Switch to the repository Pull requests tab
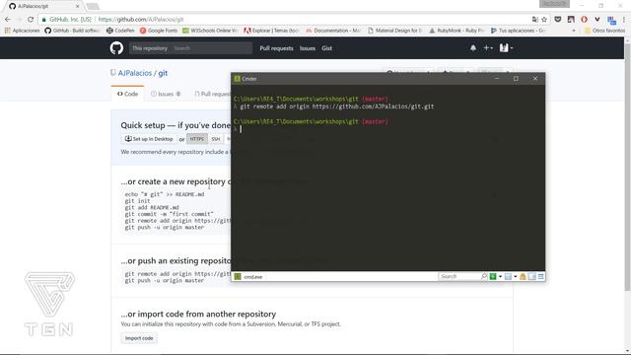 (x=213, y=94)
